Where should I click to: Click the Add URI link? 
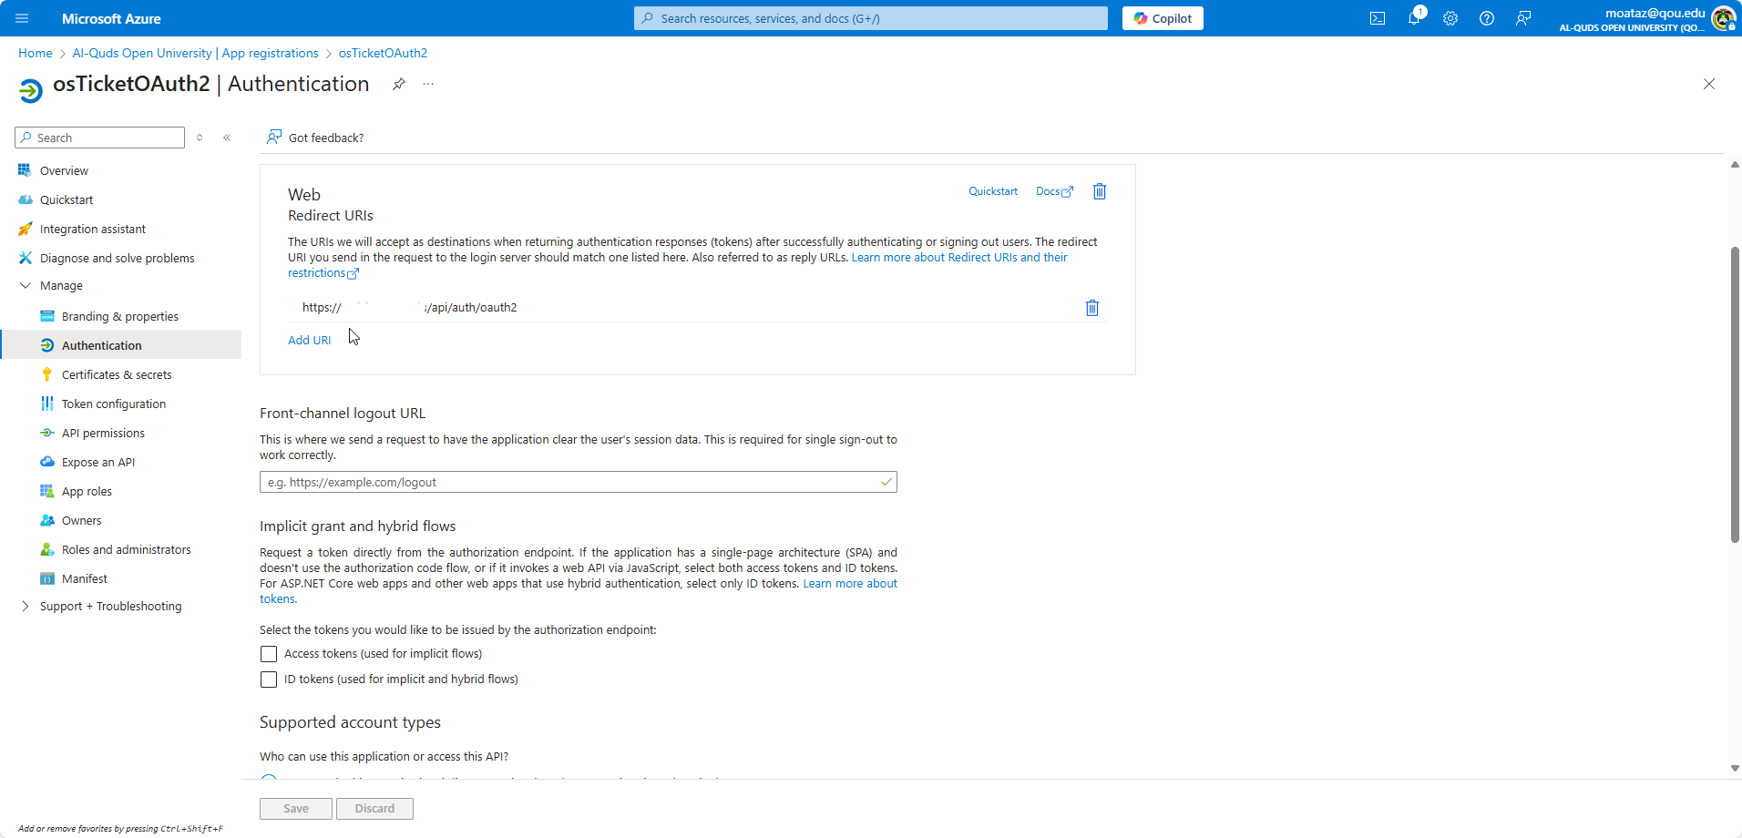tap(310, 341)
